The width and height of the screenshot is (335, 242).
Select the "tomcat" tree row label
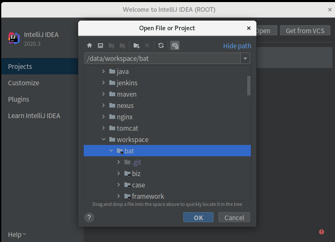127,128
